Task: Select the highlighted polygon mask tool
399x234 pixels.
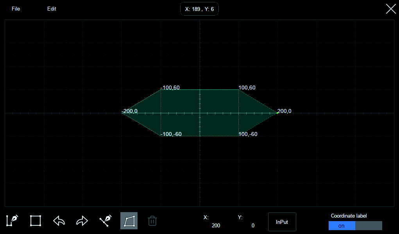Action: [129, 221]
